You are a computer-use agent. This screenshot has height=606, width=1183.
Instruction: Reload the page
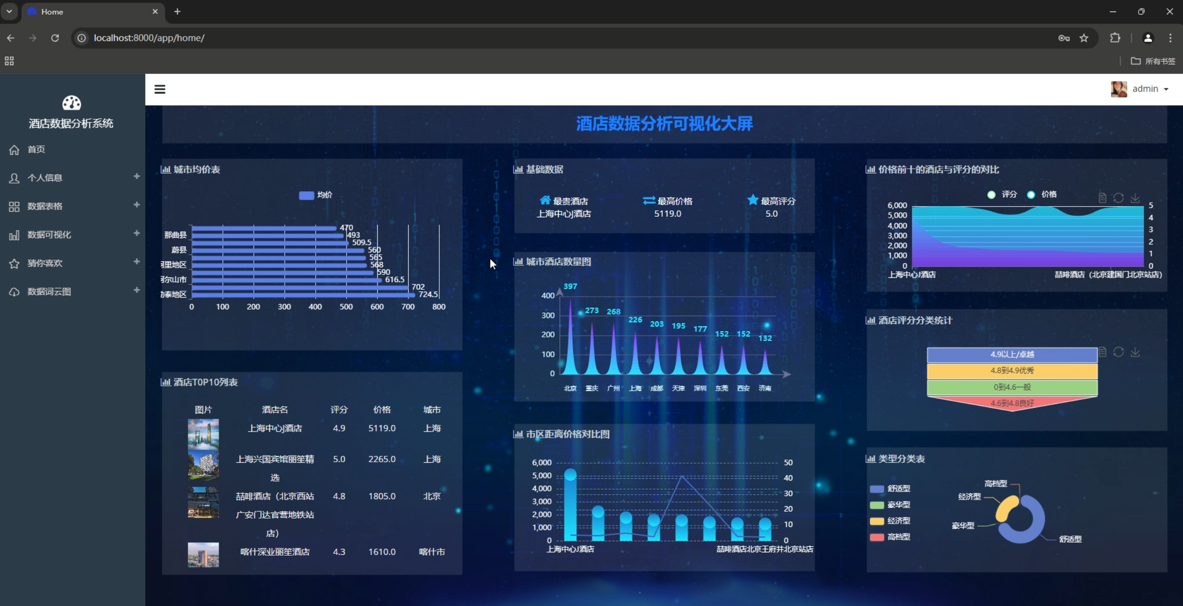(55, 38)
